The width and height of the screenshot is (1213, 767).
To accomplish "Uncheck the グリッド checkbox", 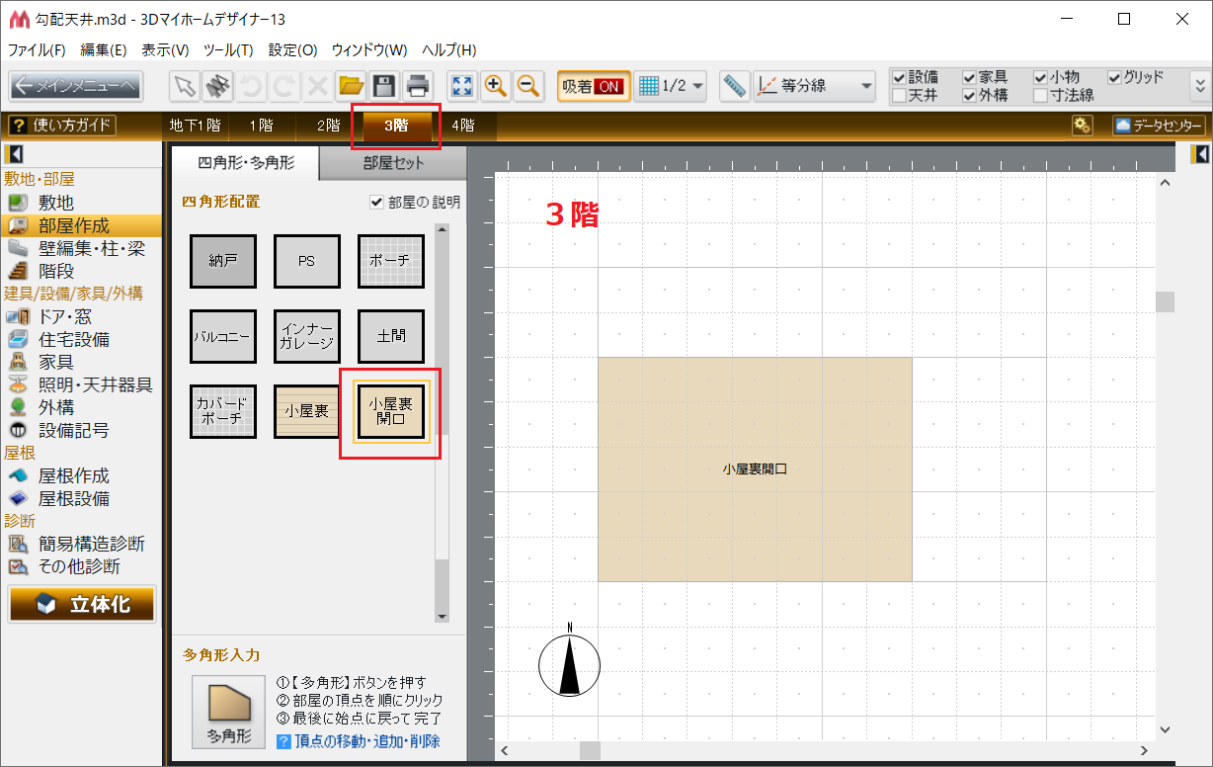I will [x=1114, y=77].
